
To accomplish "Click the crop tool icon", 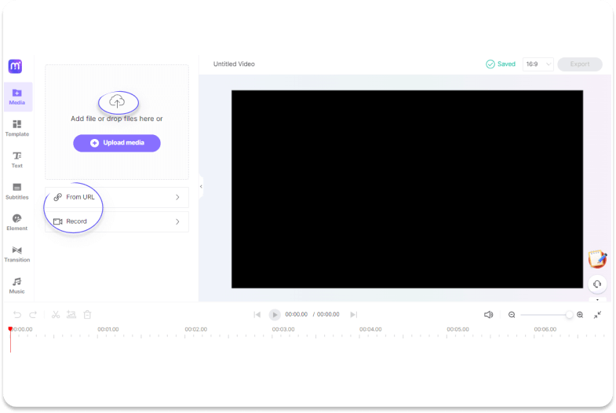I will 71,315.
